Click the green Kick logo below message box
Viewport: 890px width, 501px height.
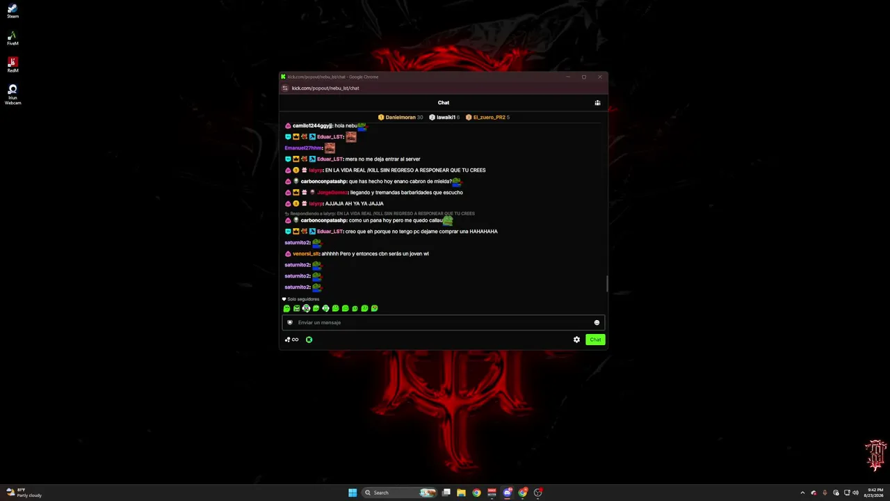309,340
